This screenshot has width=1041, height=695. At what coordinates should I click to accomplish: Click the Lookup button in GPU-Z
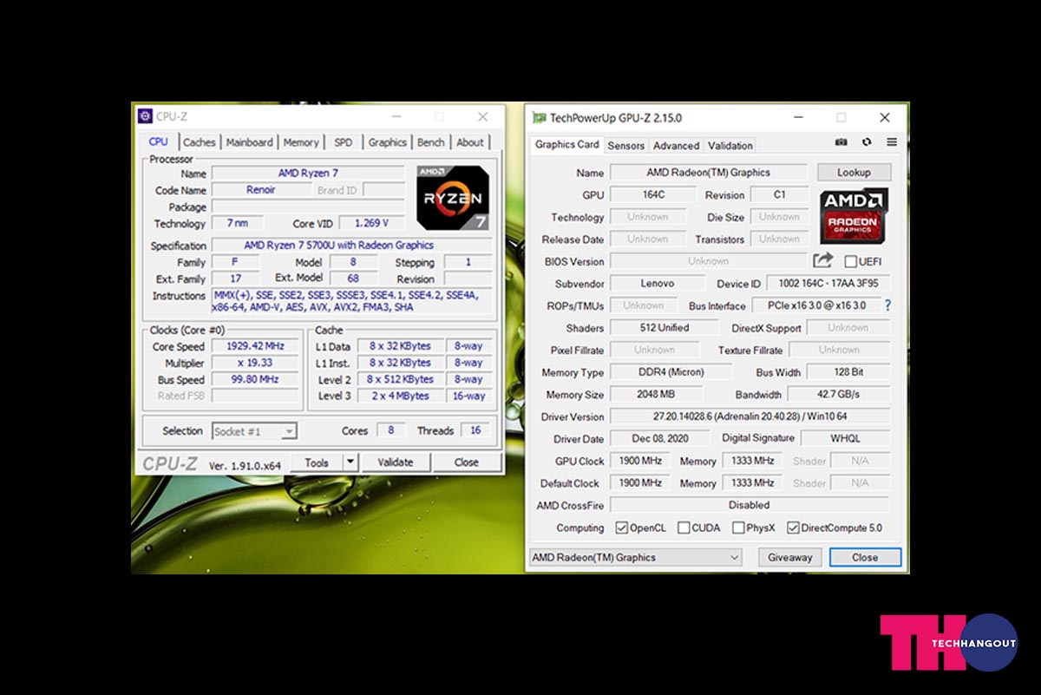[x=854, y=172]
